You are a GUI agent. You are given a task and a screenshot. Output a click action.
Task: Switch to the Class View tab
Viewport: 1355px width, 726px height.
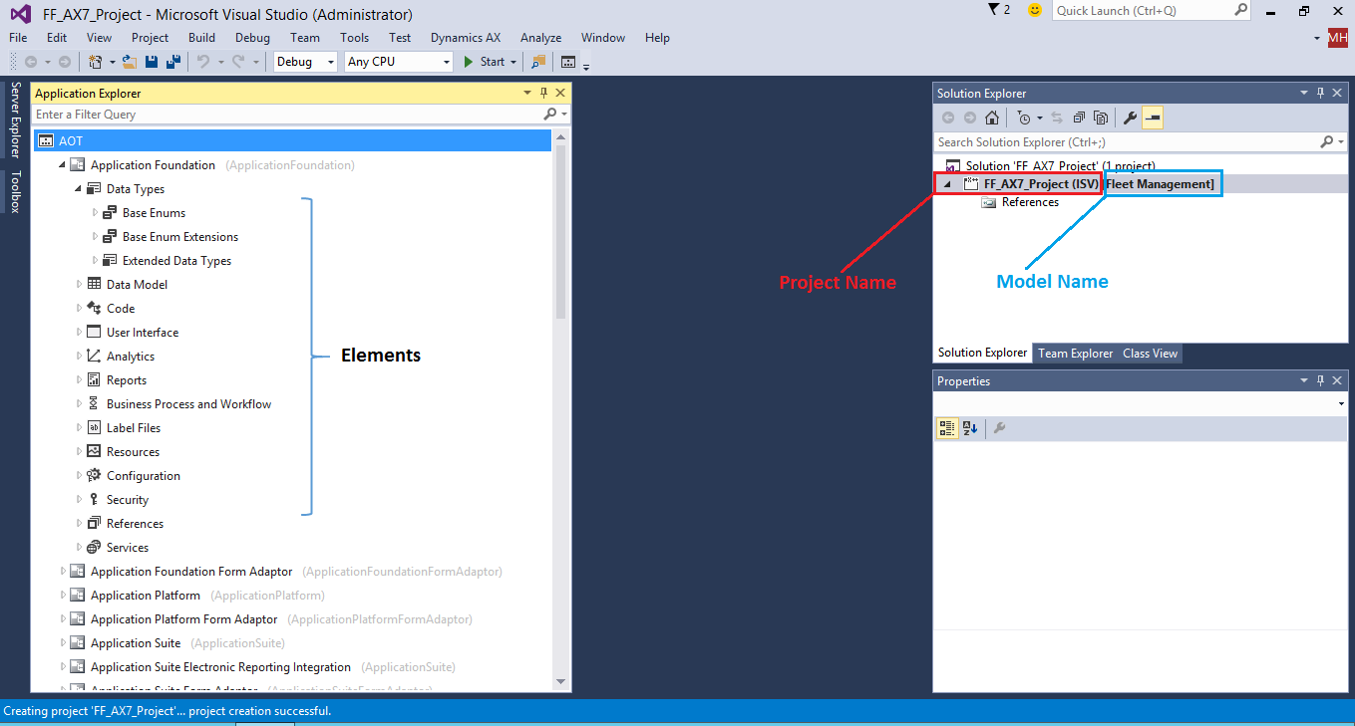[1150, 354]
